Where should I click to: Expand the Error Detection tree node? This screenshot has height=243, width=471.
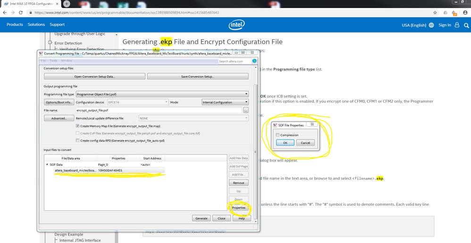pos(50,43)
